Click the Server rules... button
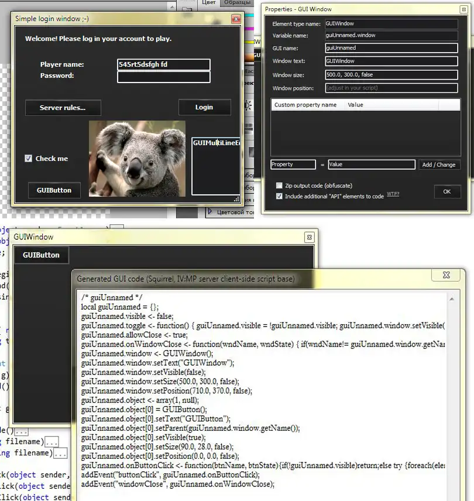This screenshot has height=501, width=474. pos(63,108)
